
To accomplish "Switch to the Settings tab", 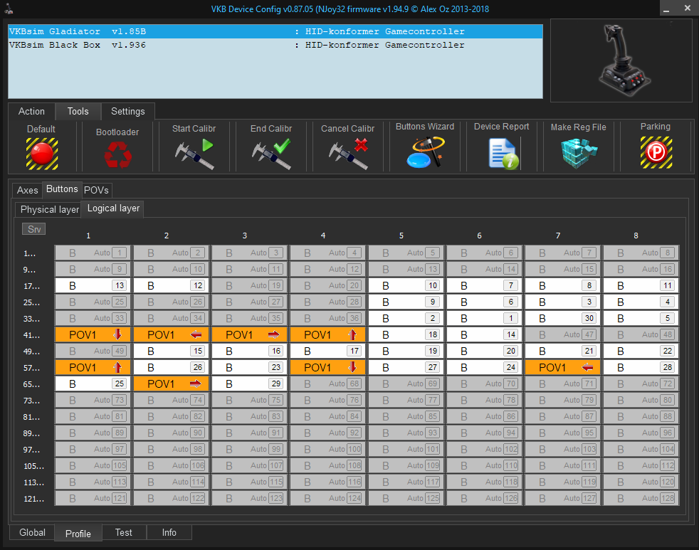I will (x=128, y=111).
